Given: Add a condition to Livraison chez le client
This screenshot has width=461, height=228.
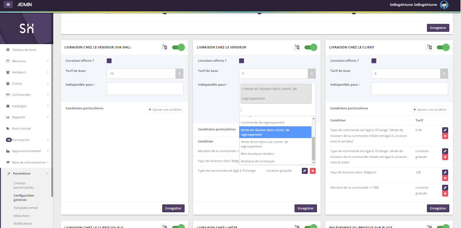Looking at the screenshot, I should 430,110.
